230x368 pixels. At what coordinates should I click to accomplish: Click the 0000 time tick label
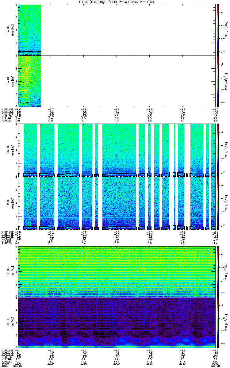(215, 364)
